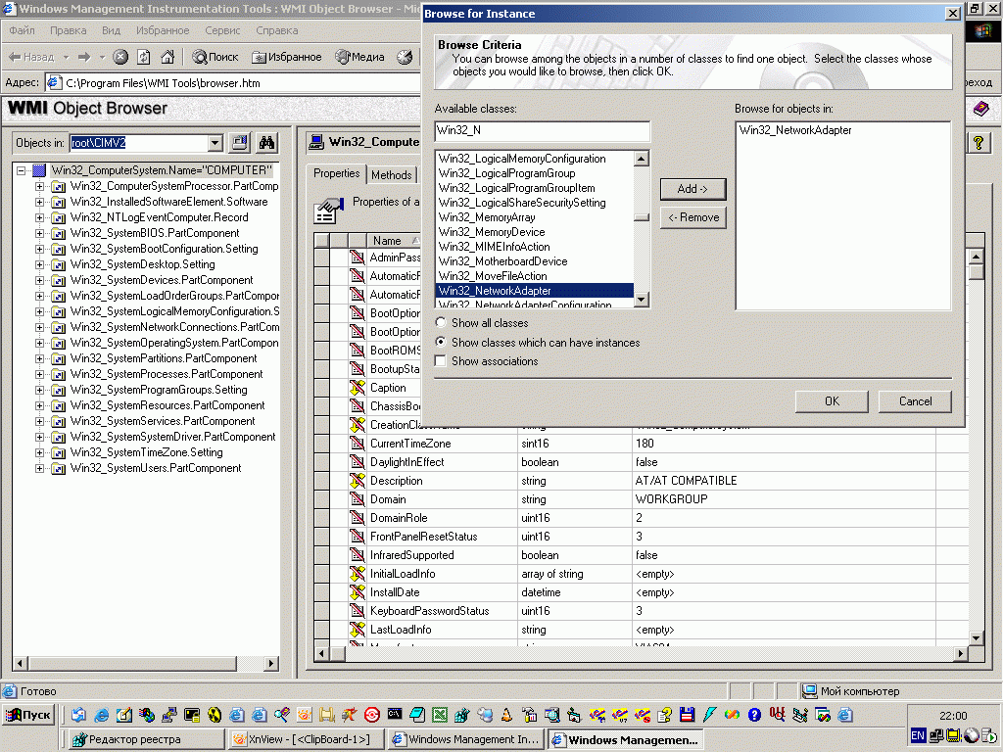
Task: Click the folder icon of Win32_SystemBIOS.PartComponent
Action: [x=58, y=233]
